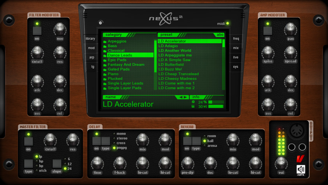Image resolution: width=328 pixels, height=185 pixels.
Task: Click the preset next/previous arrows
Action: 183,97
